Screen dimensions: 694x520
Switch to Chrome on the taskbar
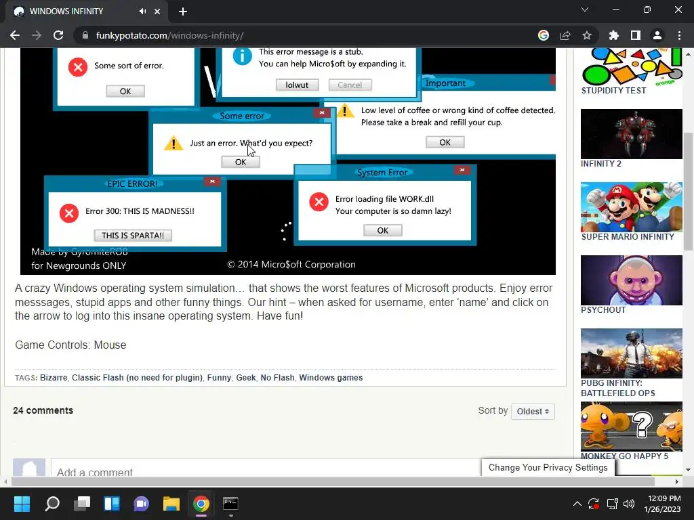click(201, 504)
